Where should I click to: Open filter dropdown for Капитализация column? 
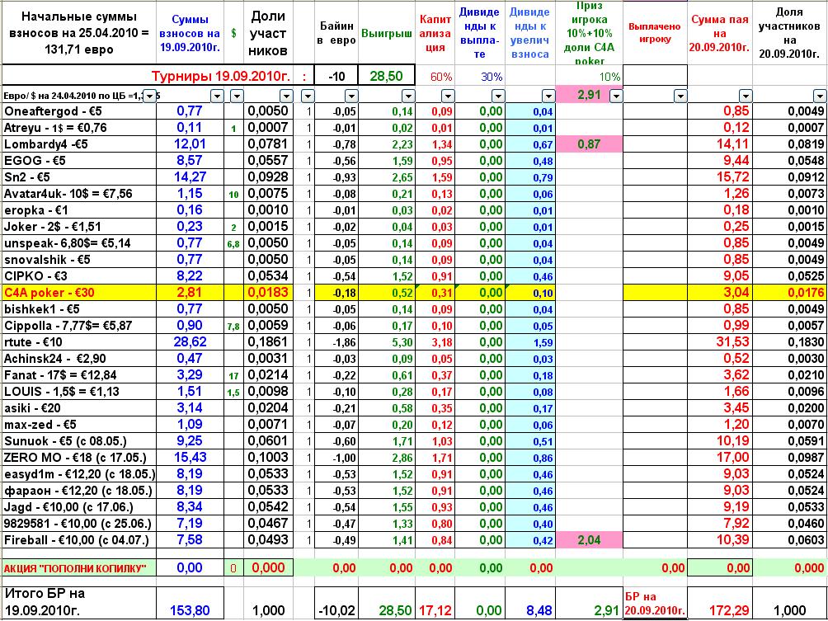coord(448,96)
